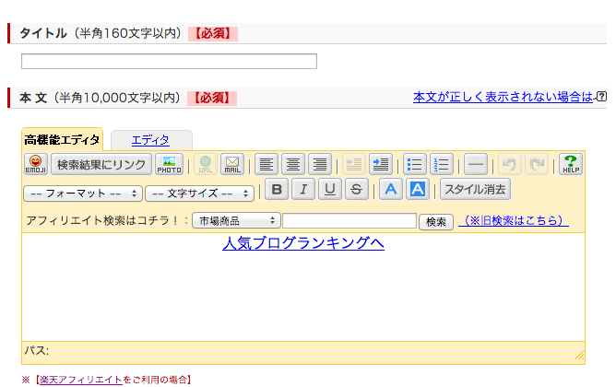Viewport: 616px width, 387px height.
Task: Toggle italic formatting
Action: 303,189
